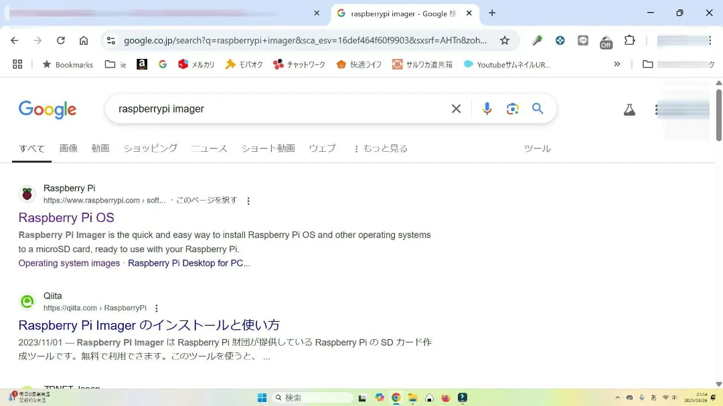Open taskbar clock showing 21:14
Image resolution: width=723 pixels, height=406 pixels.
tap(696, 398)
